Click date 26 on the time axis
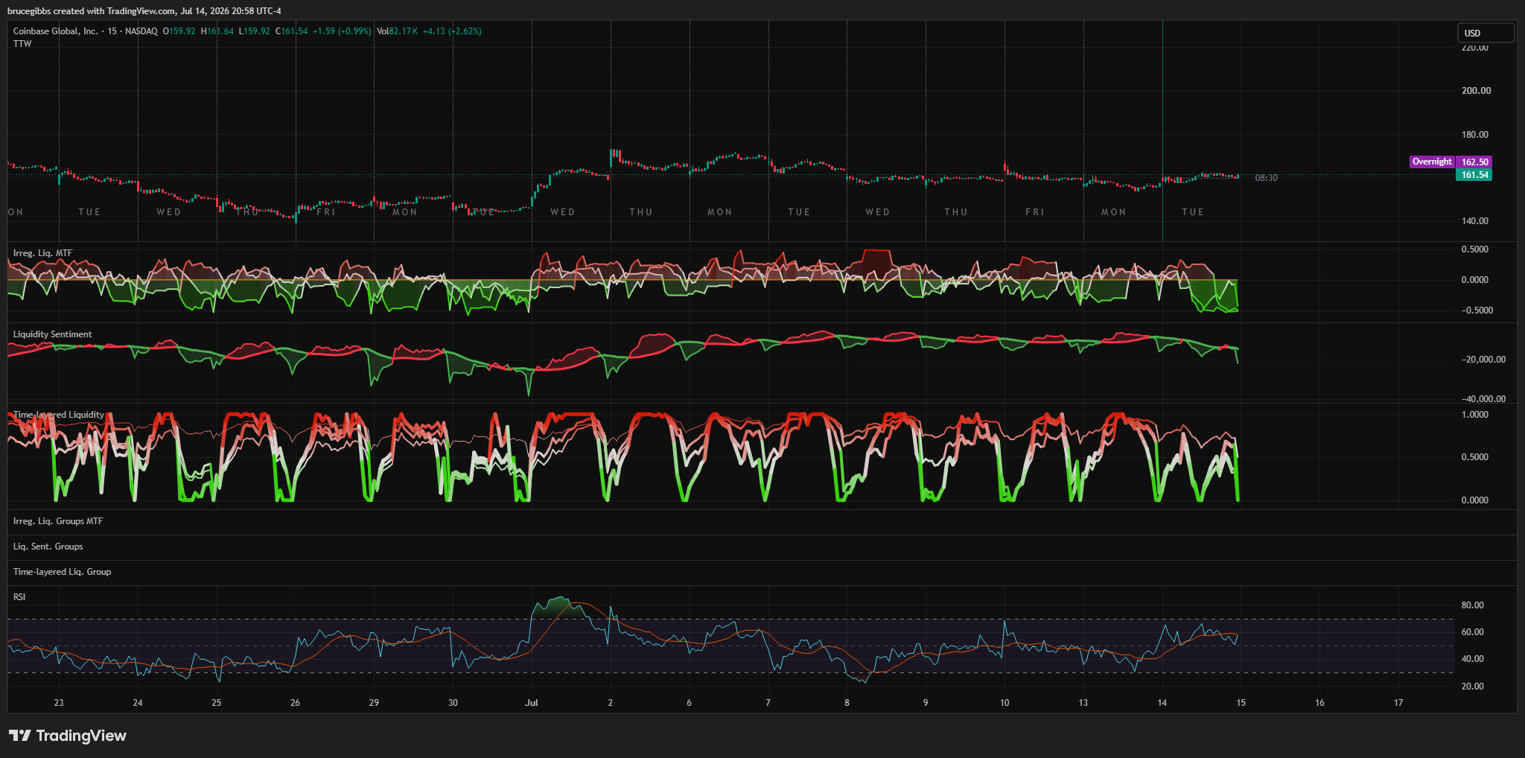 click(295, 703)
